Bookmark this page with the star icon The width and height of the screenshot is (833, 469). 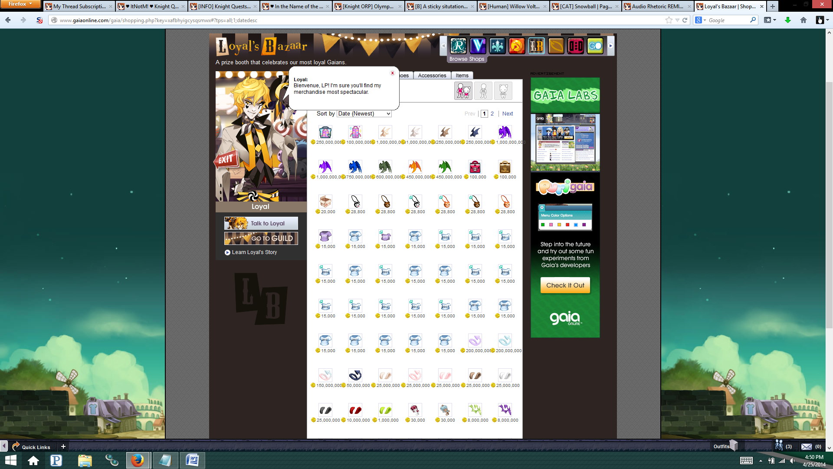(x=669, y=20)
